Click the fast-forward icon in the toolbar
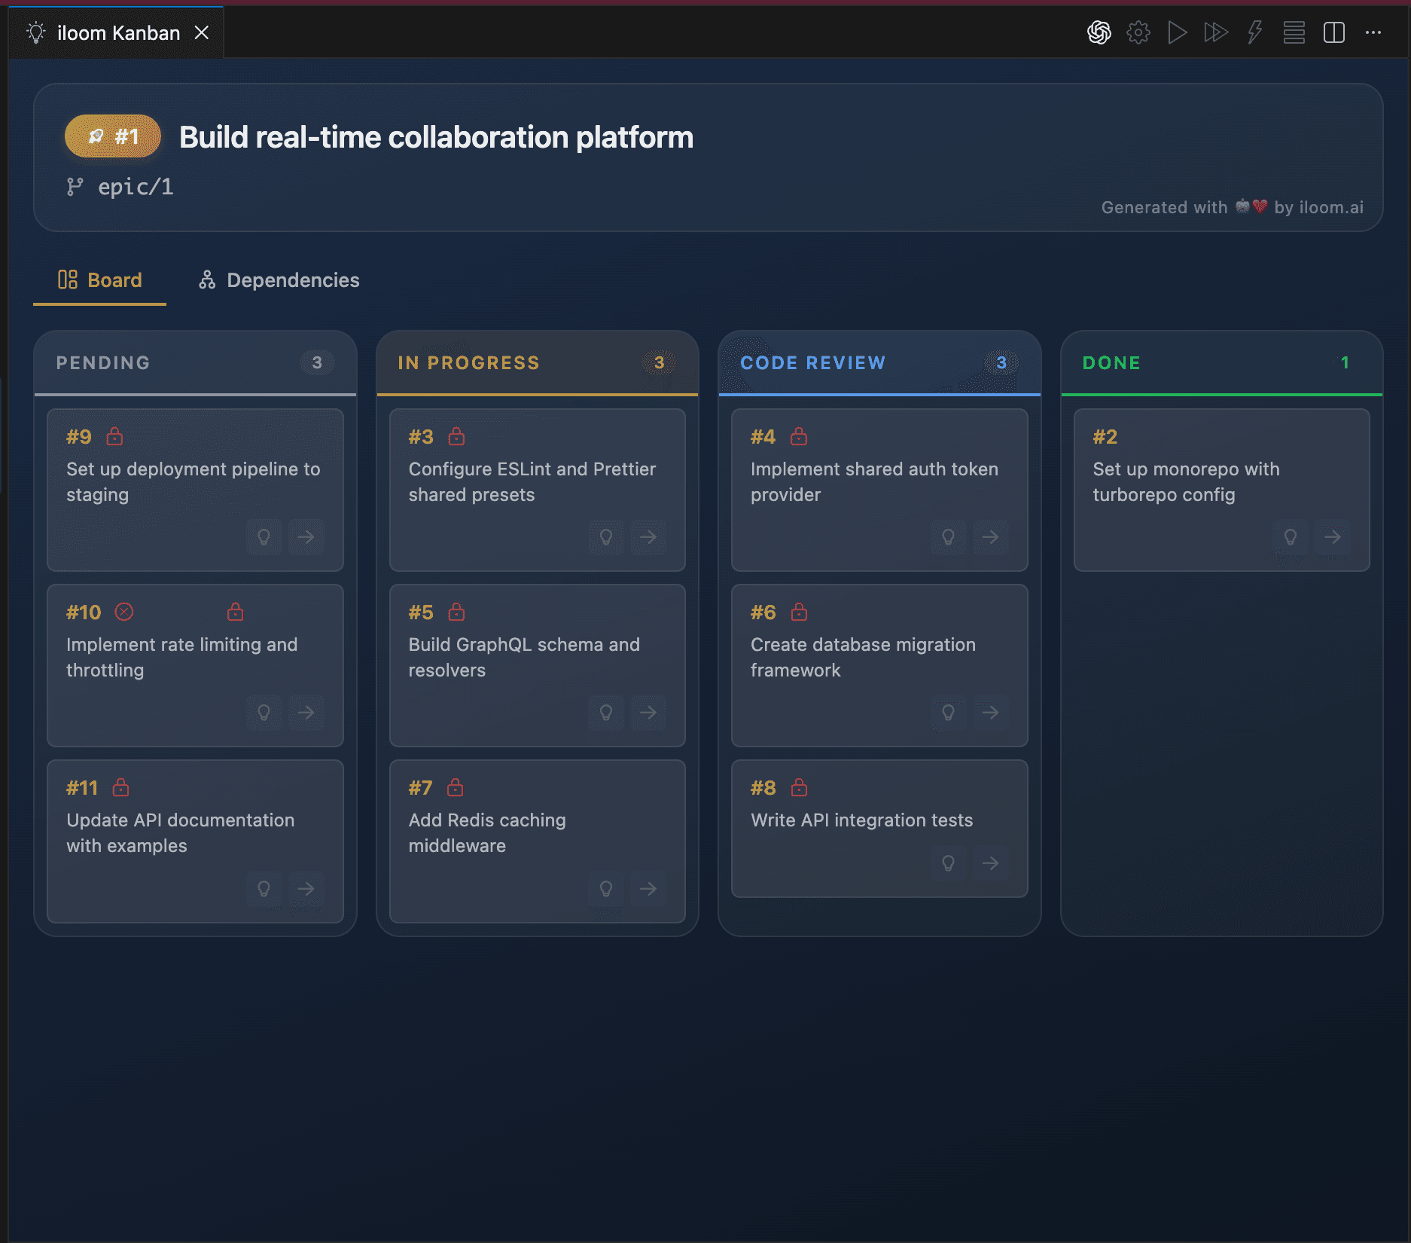This screenshot has width=1411, height=1243. tap(1215, 32)
